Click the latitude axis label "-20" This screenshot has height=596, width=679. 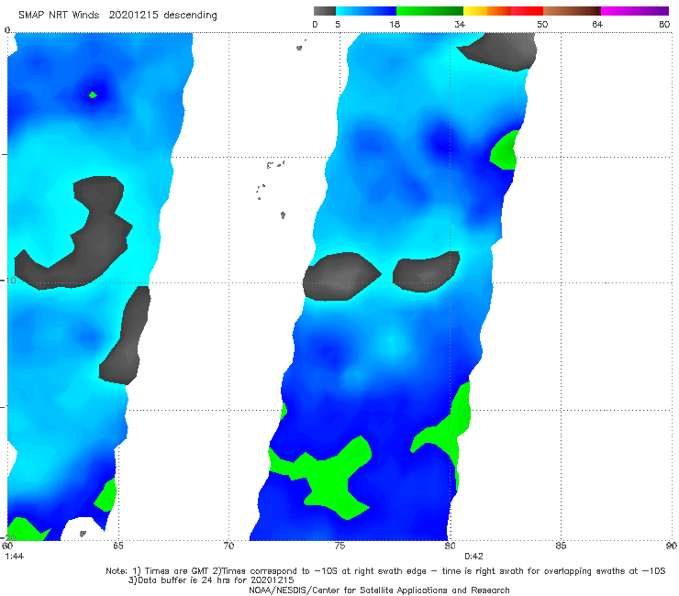coord(8,537)
